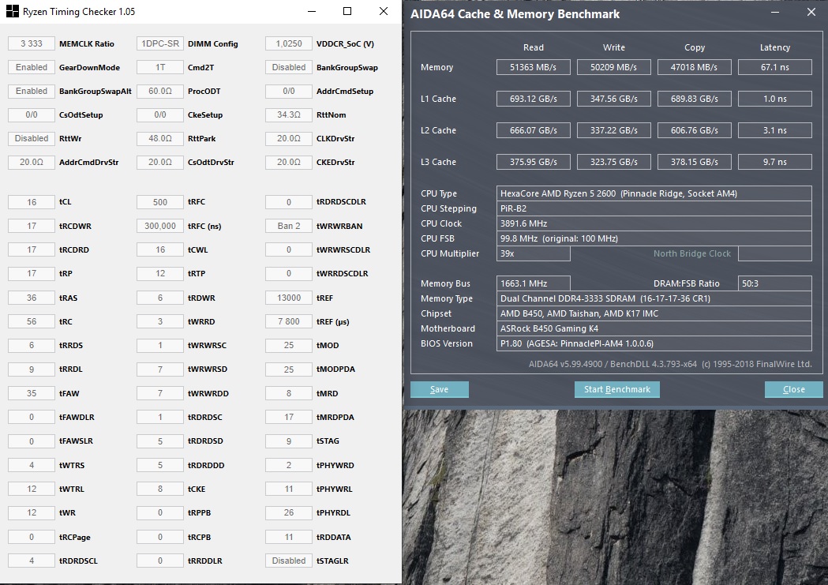Select the BankGroupSwapAlt Enabled field
The height and width of the screenshot is (585, 828).
pyautogui.click(x=32, y=92)
